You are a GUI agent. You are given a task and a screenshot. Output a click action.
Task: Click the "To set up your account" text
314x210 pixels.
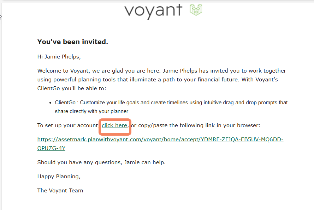pos(67,125)
